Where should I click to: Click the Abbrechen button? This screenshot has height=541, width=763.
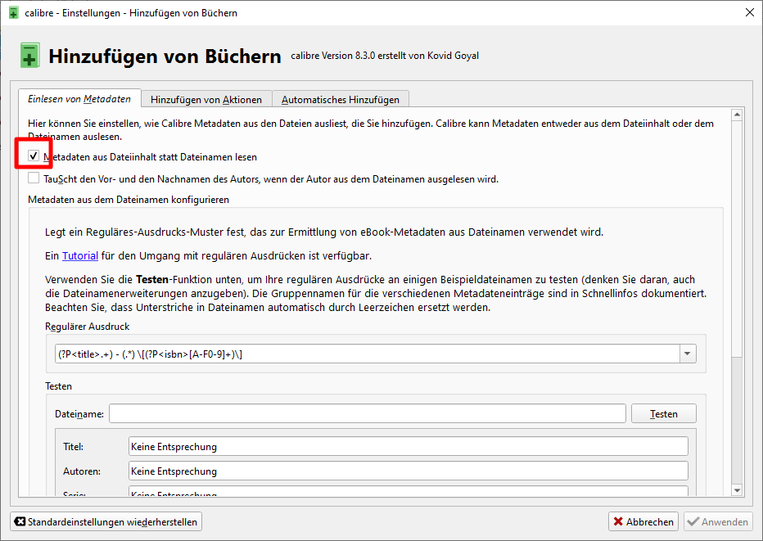point(643,521)
